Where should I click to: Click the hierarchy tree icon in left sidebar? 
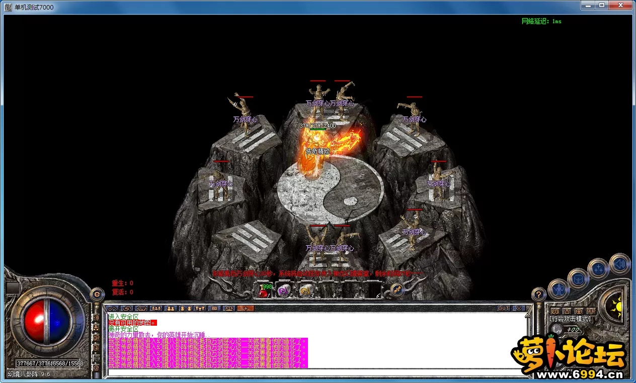coord(96,328)
